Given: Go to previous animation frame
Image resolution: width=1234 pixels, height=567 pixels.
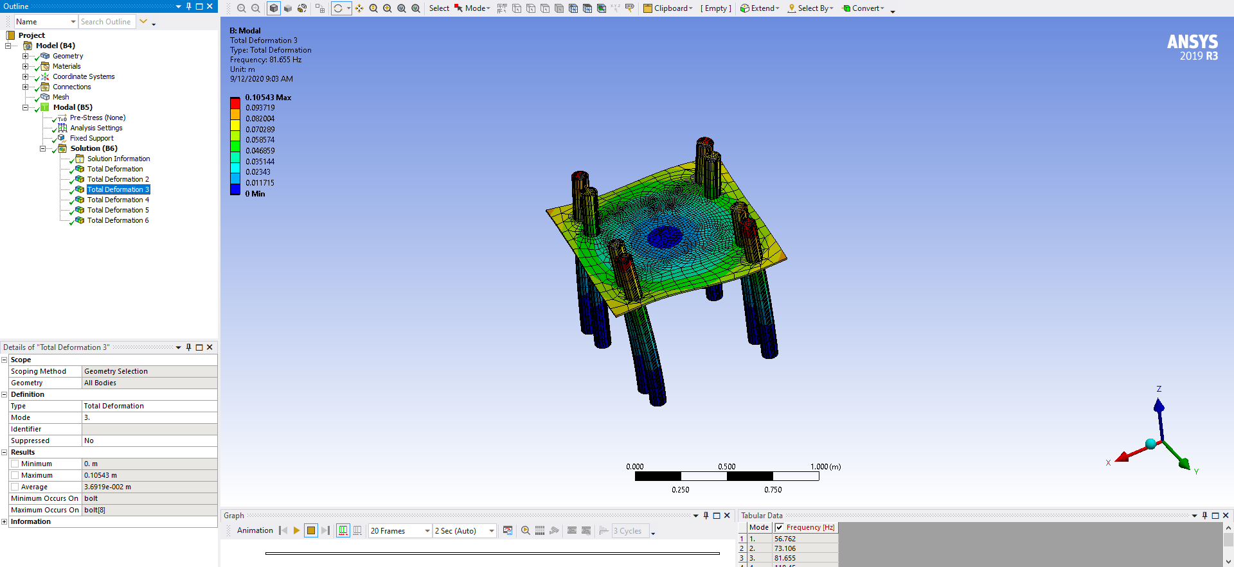Looking at the screenshot, I should 283,530.
